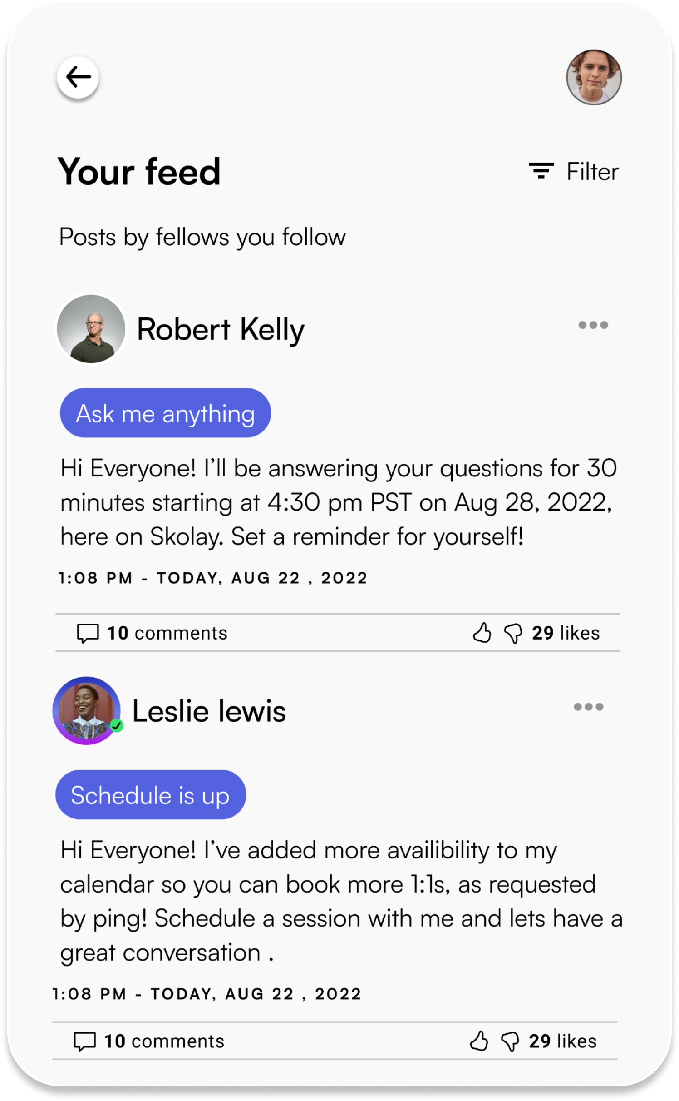
Task: Click Leslie lewis's profile picture
Action: point(87,710)
